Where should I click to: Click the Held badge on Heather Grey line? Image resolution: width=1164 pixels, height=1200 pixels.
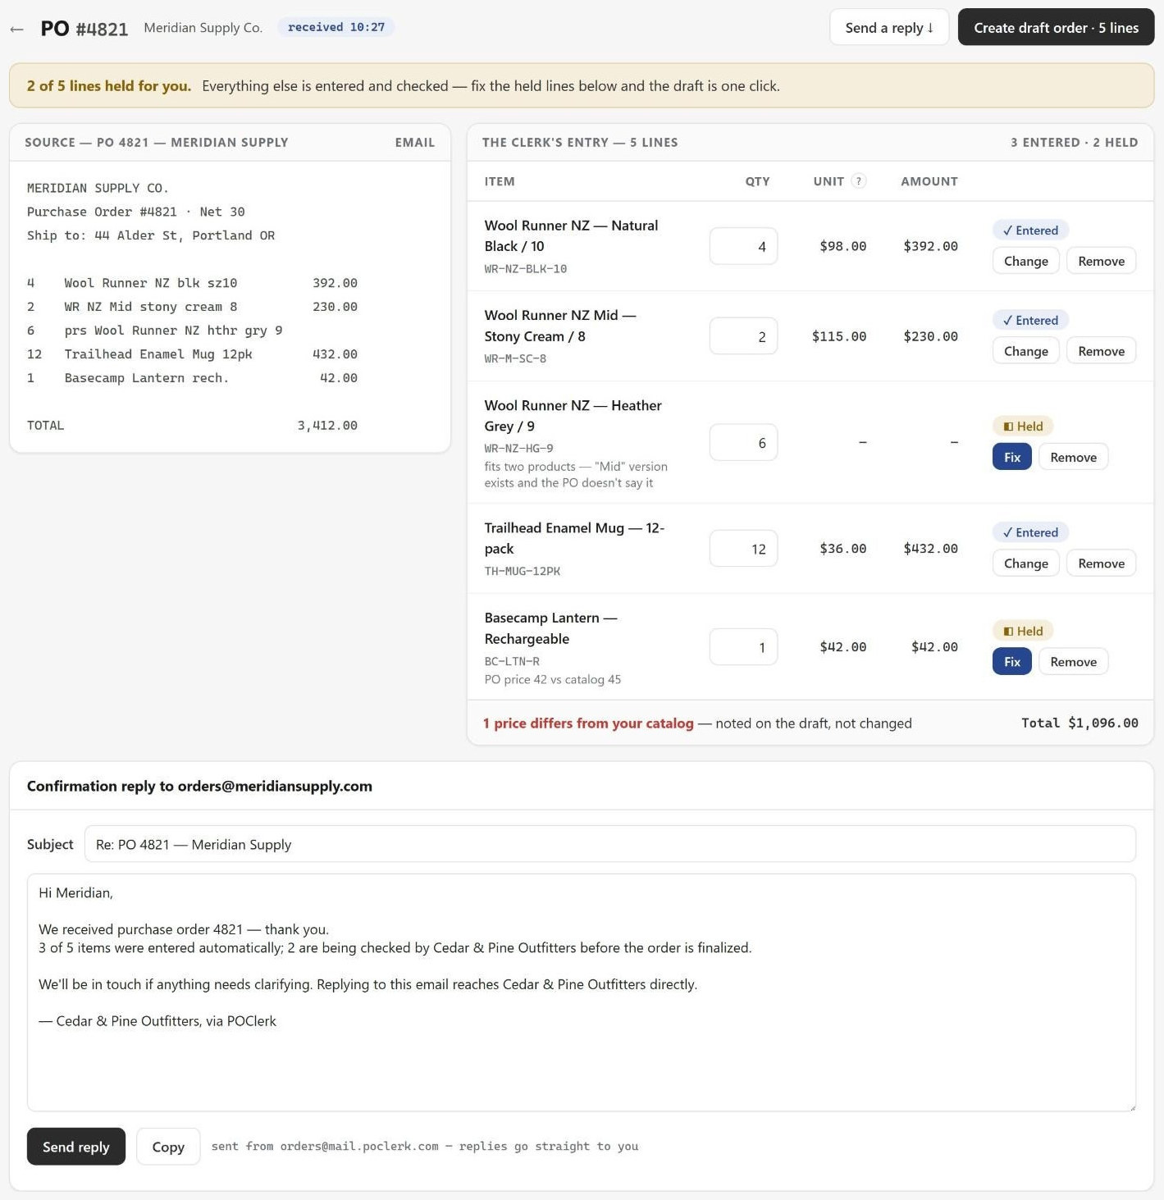pyautogui.click(x=1023, y=427)
